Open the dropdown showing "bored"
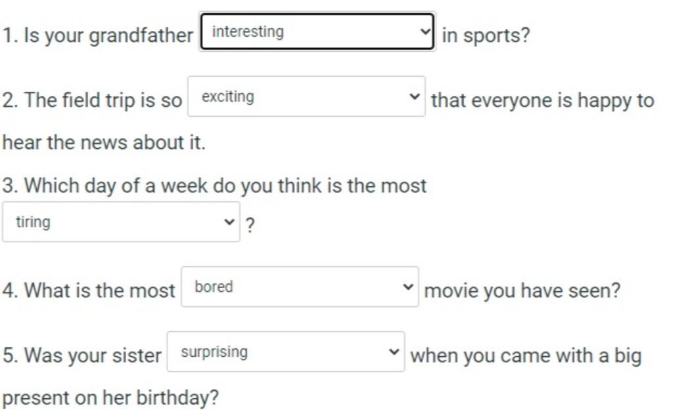 pos(299,287)
